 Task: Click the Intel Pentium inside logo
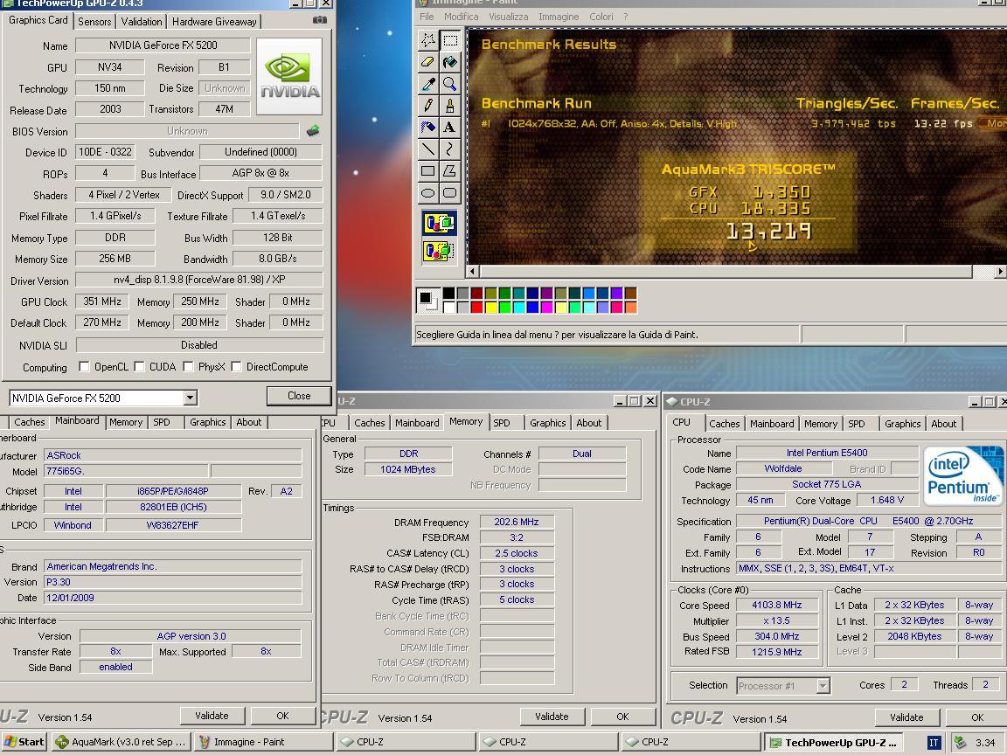click(x=962, y=476)
